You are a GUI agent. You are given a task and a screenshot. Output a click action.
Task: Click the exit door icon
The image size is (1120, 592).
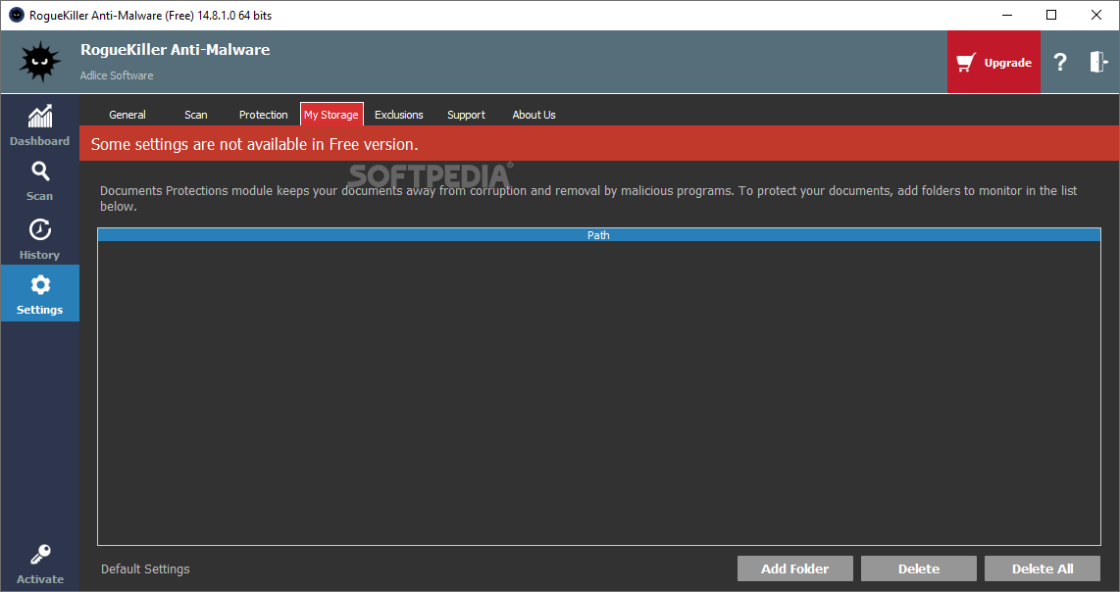tap(1097, 62)
